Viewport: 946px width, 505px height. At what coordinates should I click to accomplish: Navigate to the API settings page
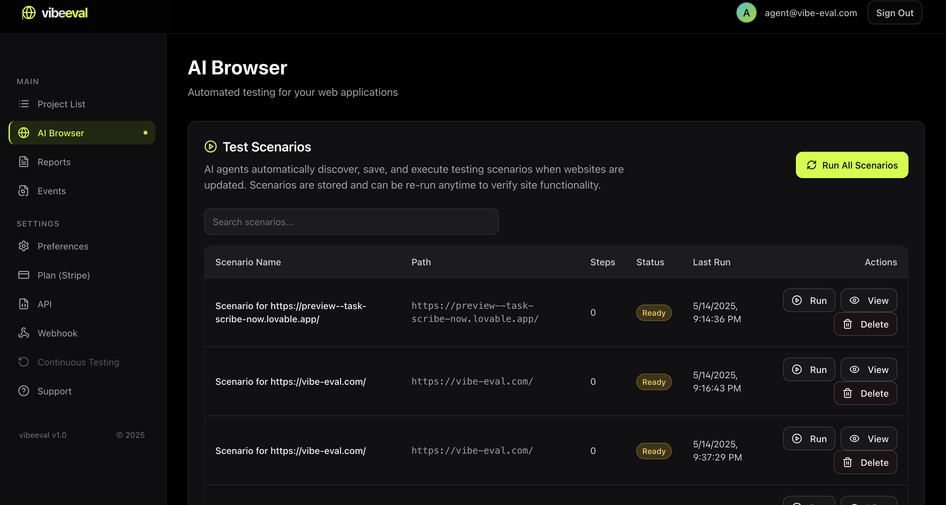pos(82,304)
